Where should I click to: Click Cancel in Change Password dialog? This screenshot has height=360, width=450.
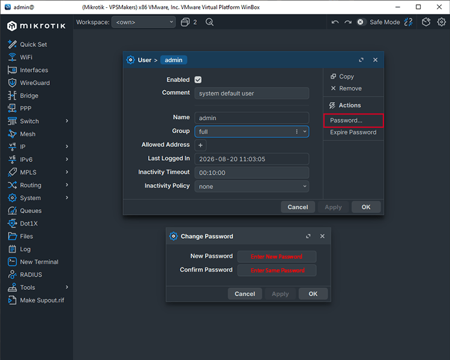[x=245, y=293]
